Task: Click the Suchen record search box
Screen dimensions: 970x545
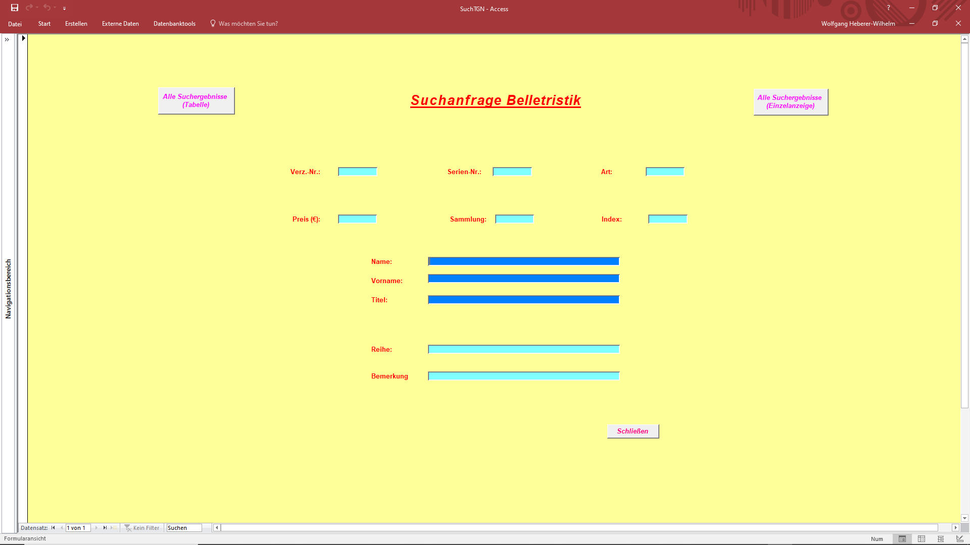Action: [x=184, y=528]
